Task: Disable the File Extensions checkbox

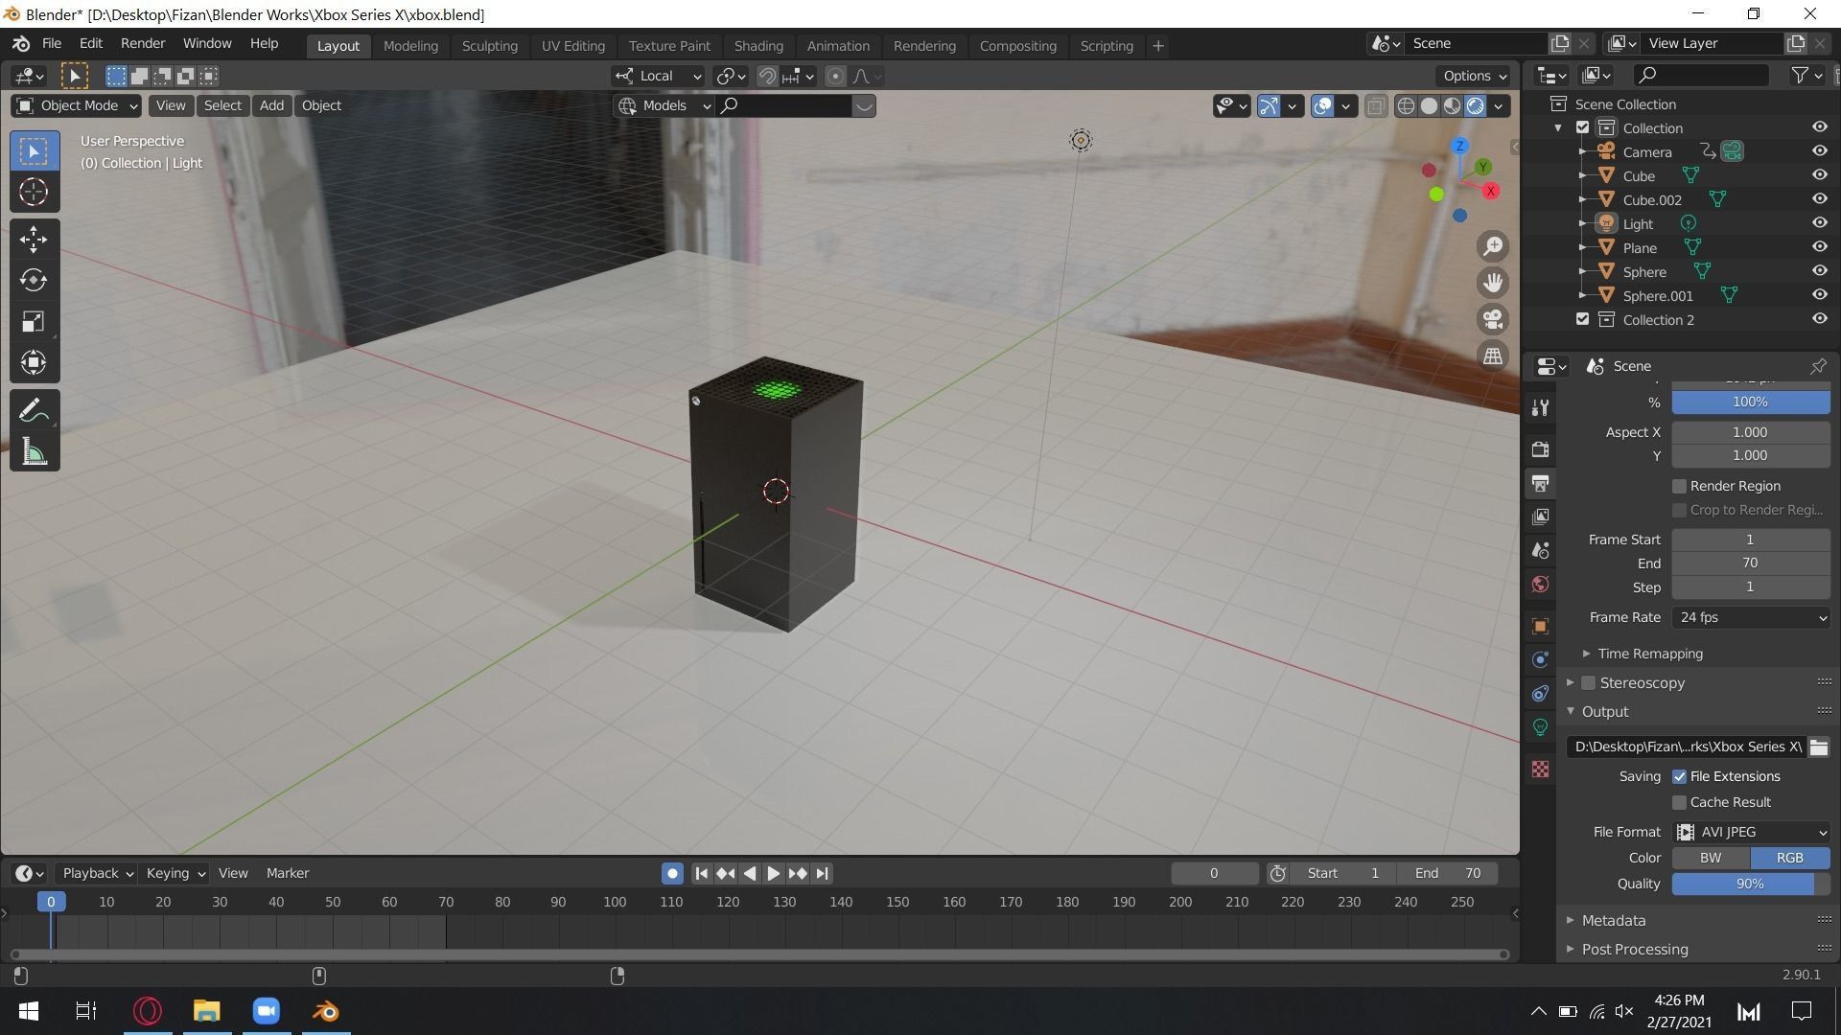Action: click(1679, 776)
